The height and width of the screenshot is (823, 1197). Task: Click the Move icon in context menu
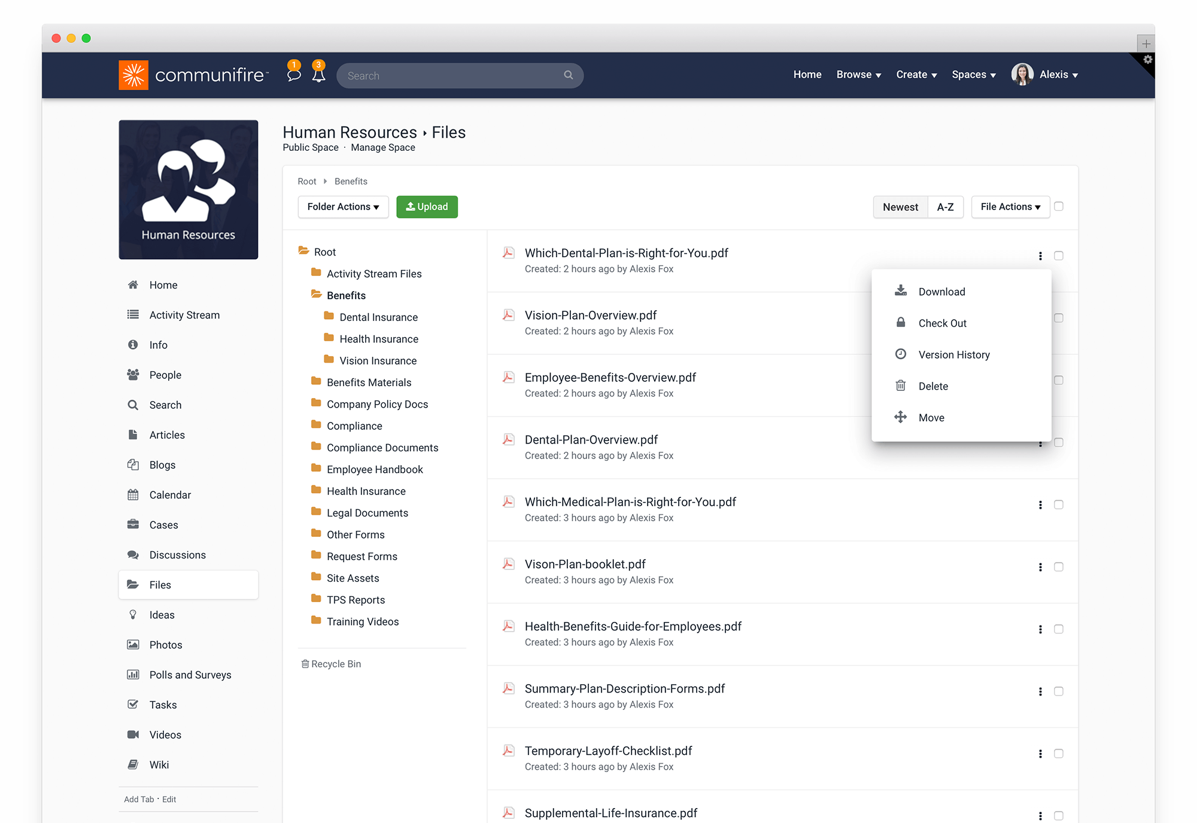[x=901, y=417]
